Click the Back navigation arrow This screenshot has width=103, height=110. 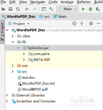pyautogui.click(x=27, y=9)
